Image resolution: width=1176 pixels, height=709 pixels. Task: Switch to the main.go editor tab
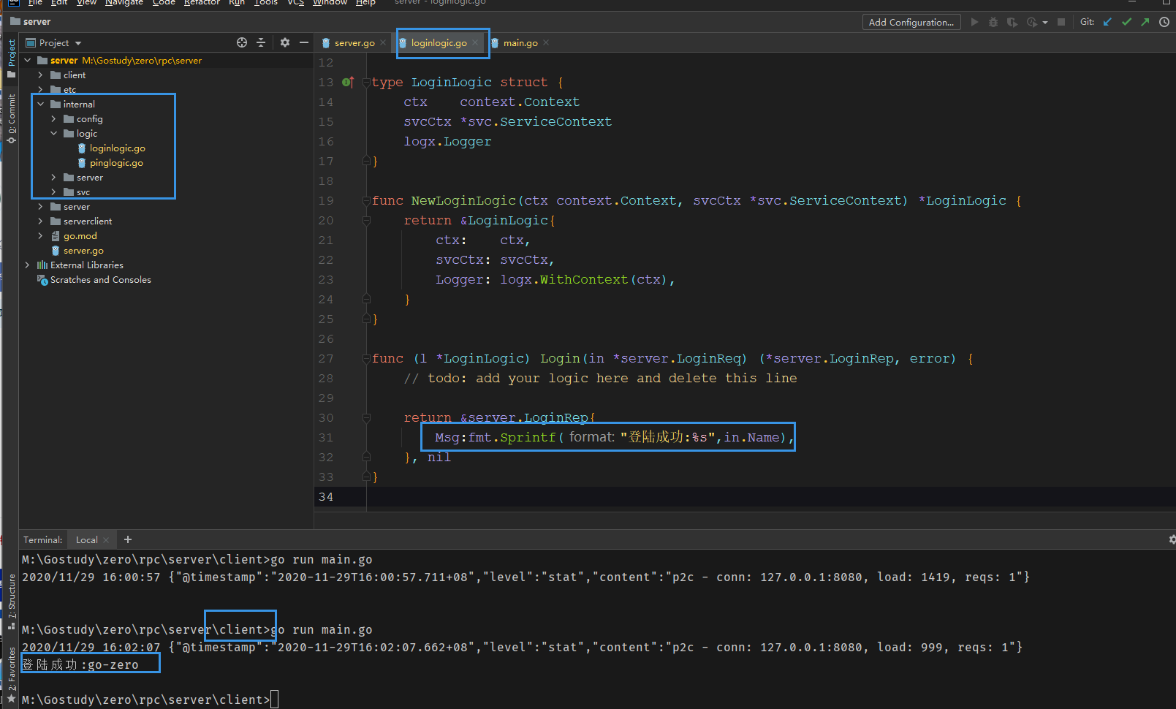(520, 43)
